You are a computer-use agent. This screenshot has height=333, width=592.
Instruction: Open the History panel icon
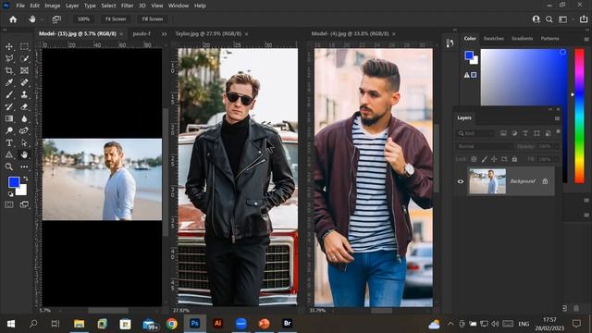pyautogui.click(x=450, y=43)
